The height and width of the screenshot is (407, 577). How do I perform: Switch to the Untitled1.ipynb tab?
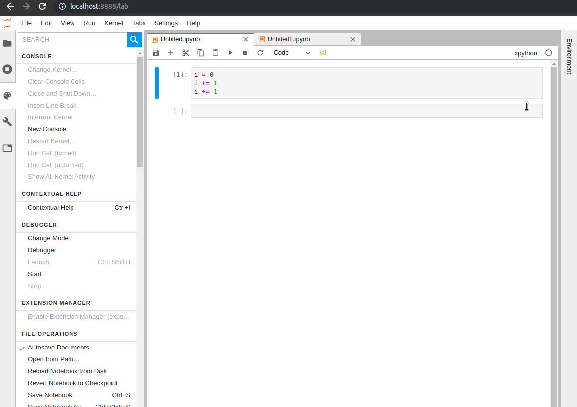290,39
